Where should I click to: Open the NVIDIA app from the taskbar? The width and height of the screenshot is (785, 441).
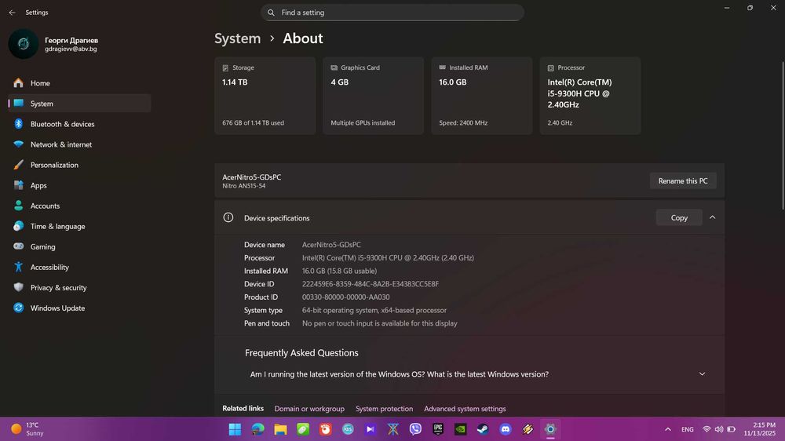point(461,429)
